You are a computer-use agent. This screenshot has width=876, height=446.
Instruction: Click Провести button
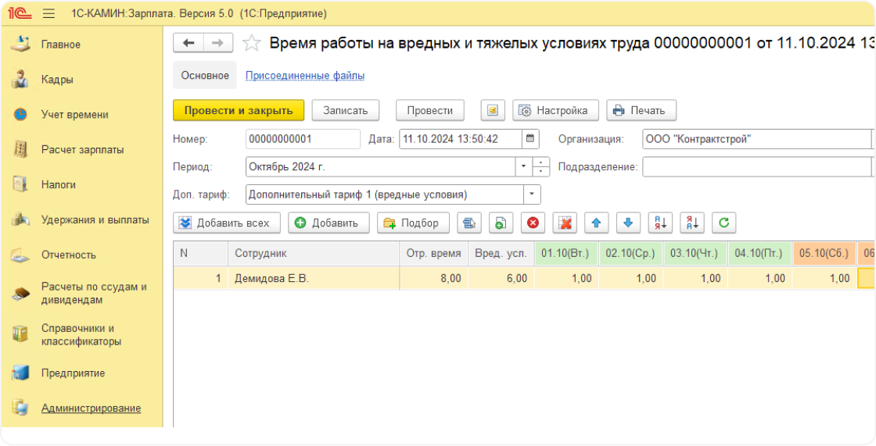click(429, 110)
